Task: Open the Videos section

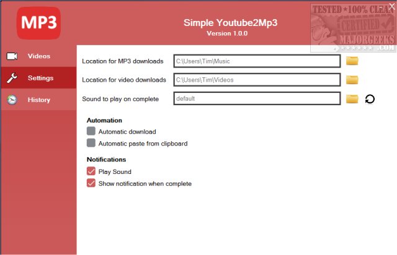Action: [38, 56]
